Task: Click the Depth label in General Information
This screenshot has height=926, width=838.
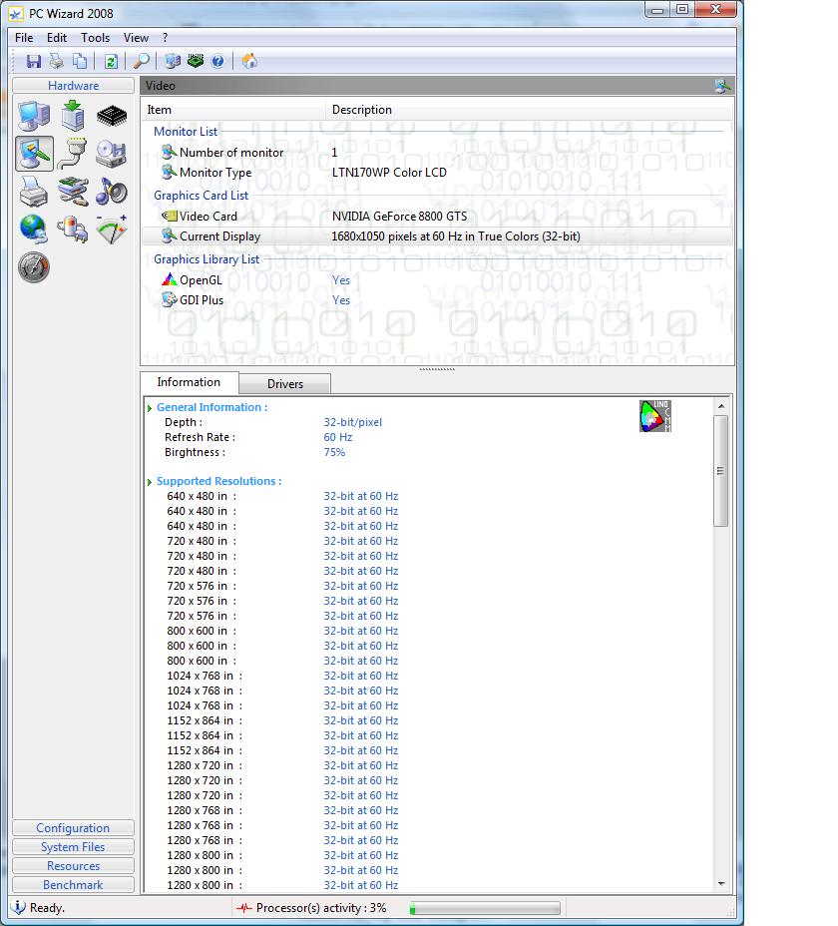Action: pyautogui.click(x=184, y=422)
